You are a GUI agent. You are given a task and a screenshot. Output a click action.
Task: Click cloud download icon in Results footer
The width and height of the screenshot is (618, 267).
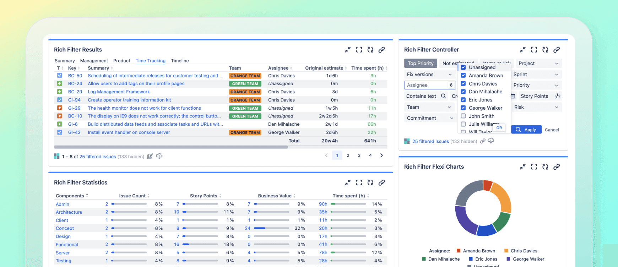click(159, 156)
